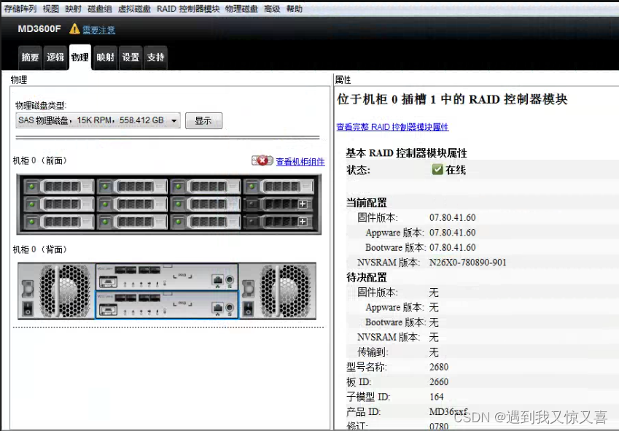Switch to the 设置 tab
619x431 pixels.
tap(131, 58)
